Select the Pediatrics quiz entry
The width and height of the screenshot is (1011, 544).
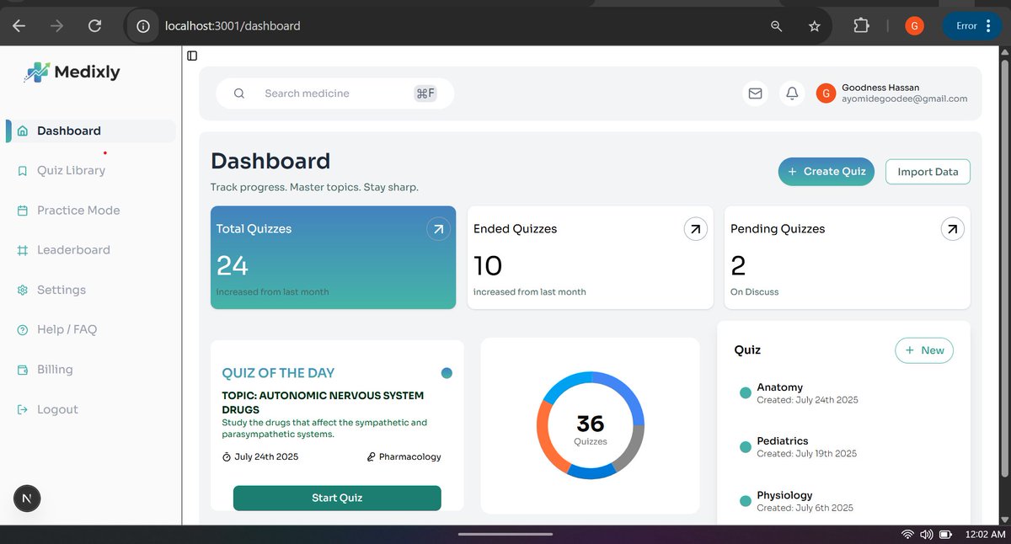(843, 447)
